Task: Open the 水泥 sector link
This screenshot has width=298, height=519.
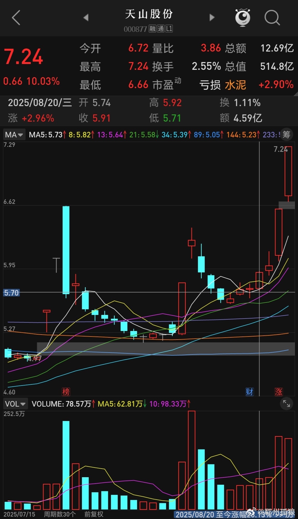Action: [235, 85]
